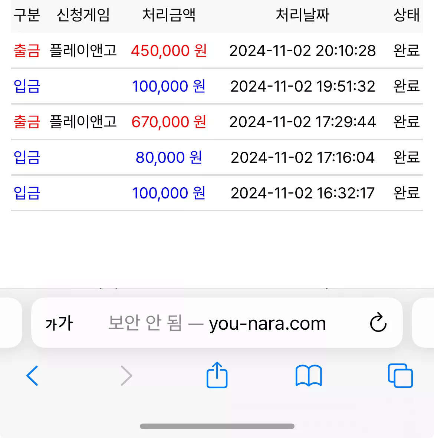Select the 처리금액 column header
This screenshot has width=434, height=438.
[169, 15]
